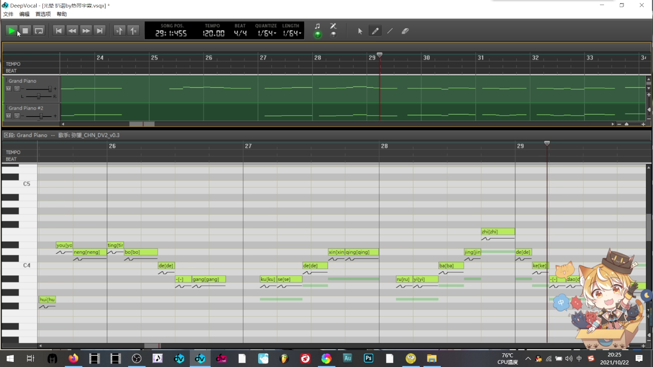
Task: Set the loop start marker button
Action: point(119,31)
